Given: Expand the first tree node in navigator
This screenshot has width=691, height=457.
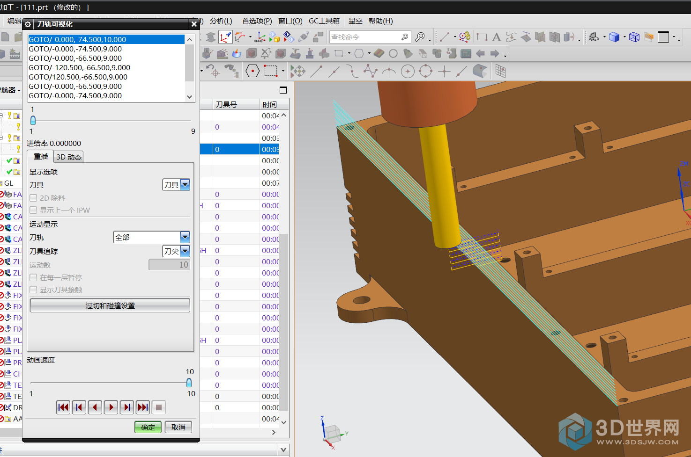Looking at the screenshot, I should tap(1, 115).
